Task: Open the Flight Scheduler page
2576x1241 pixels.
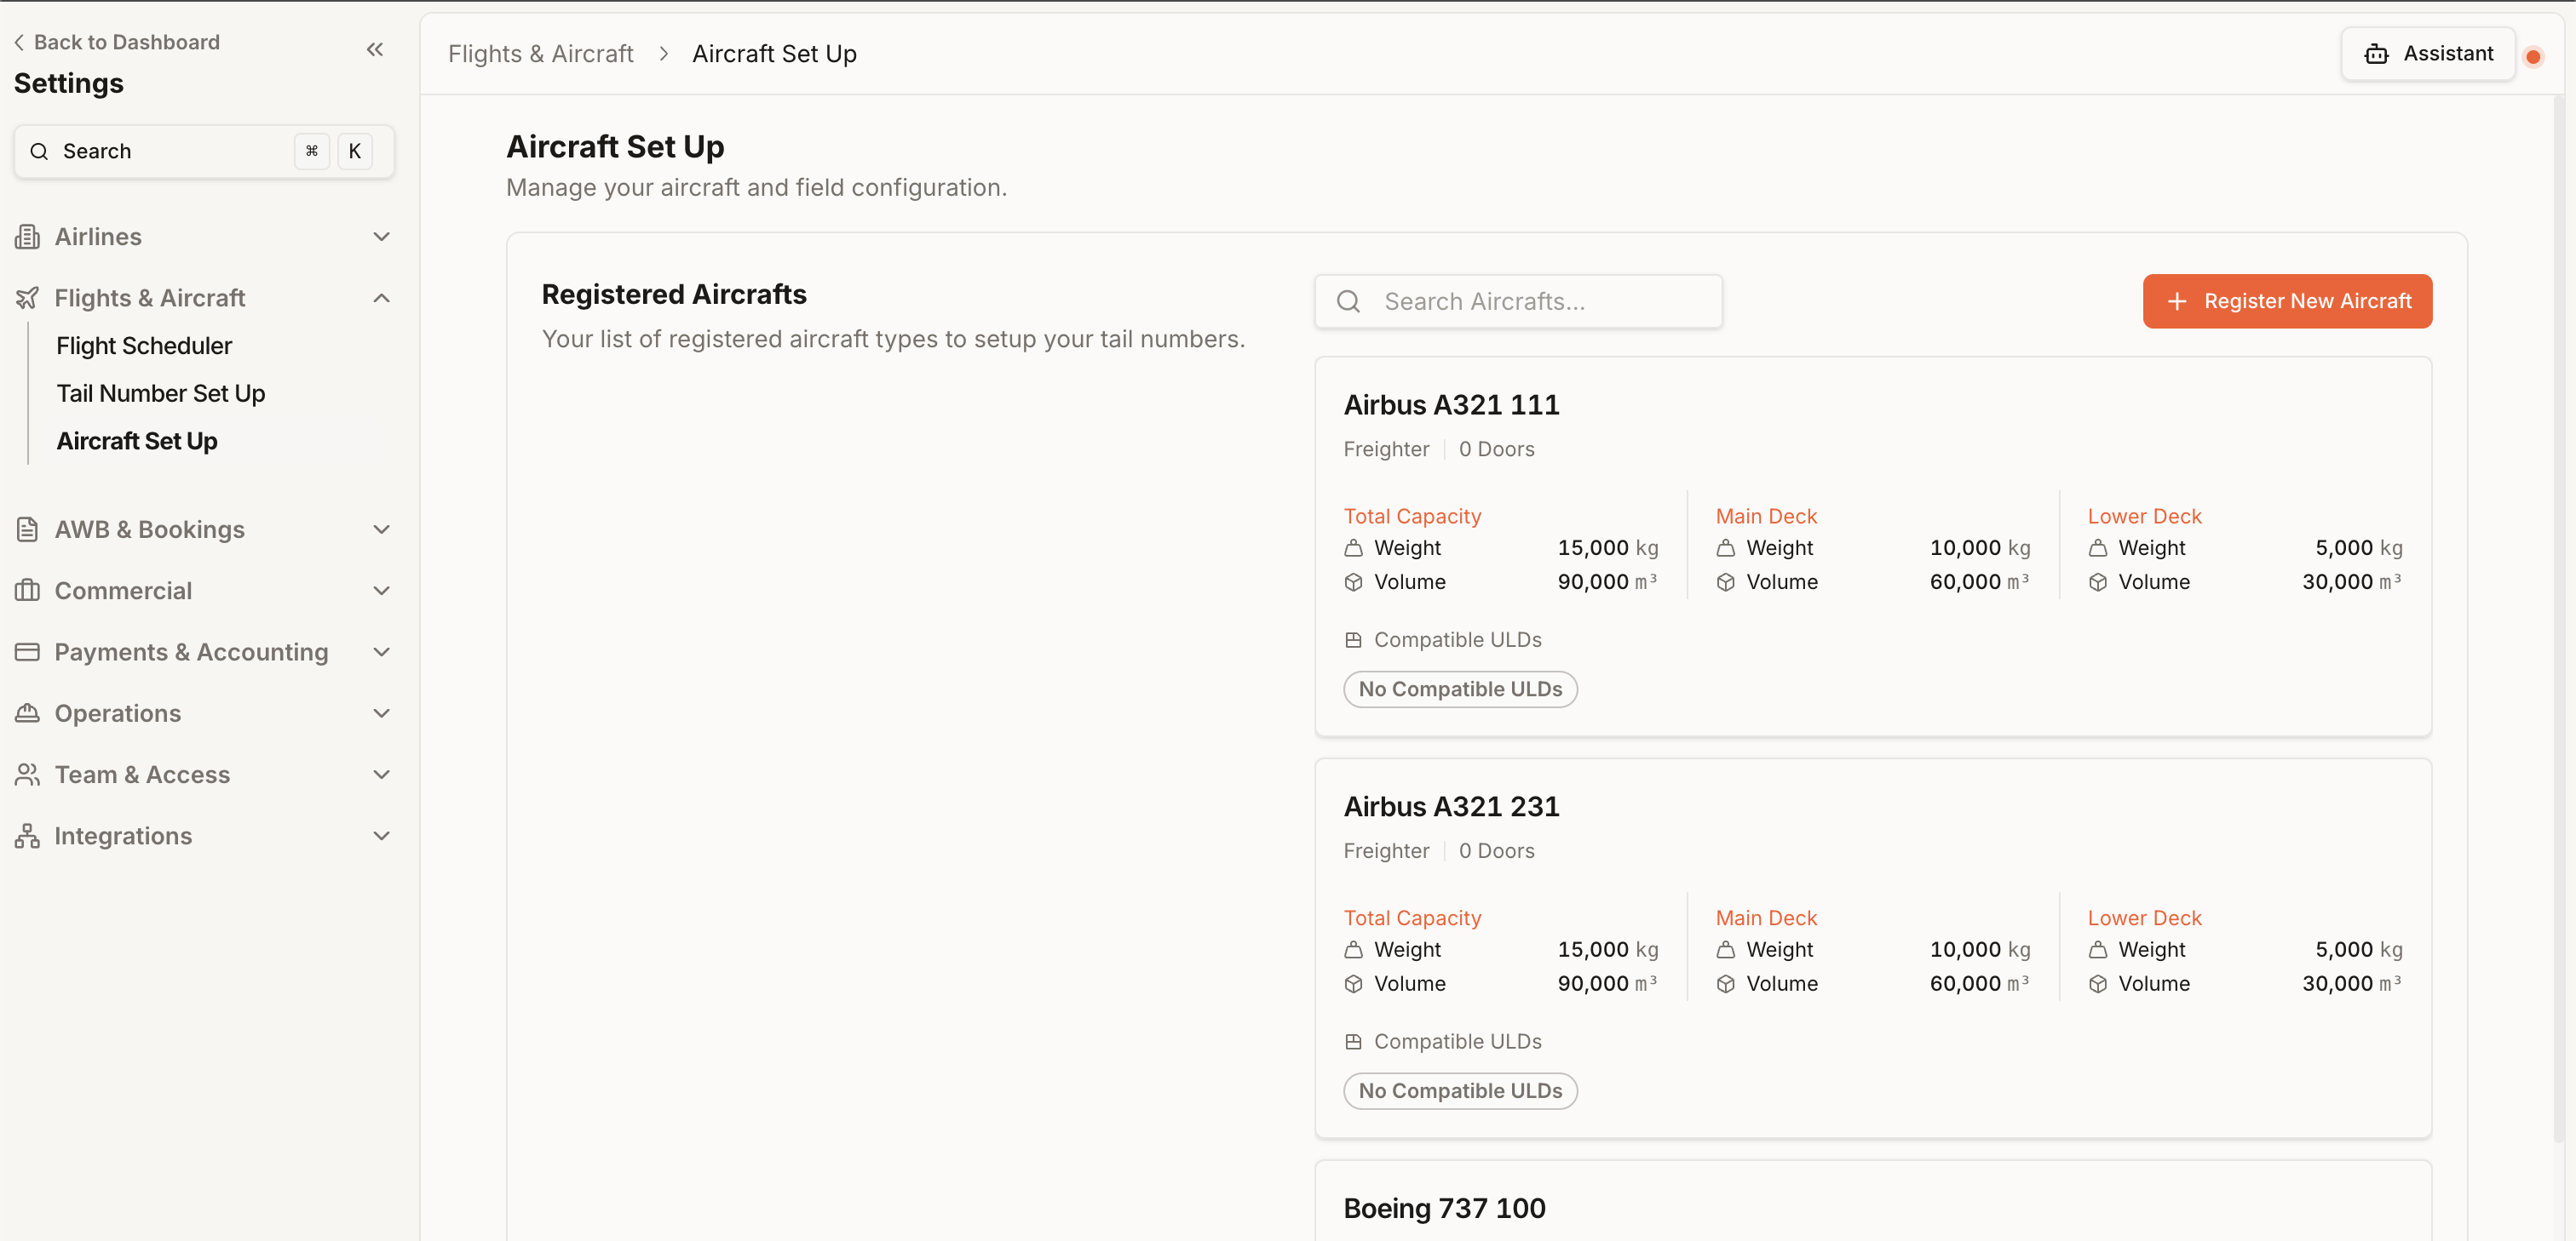Action: point(144,346)
